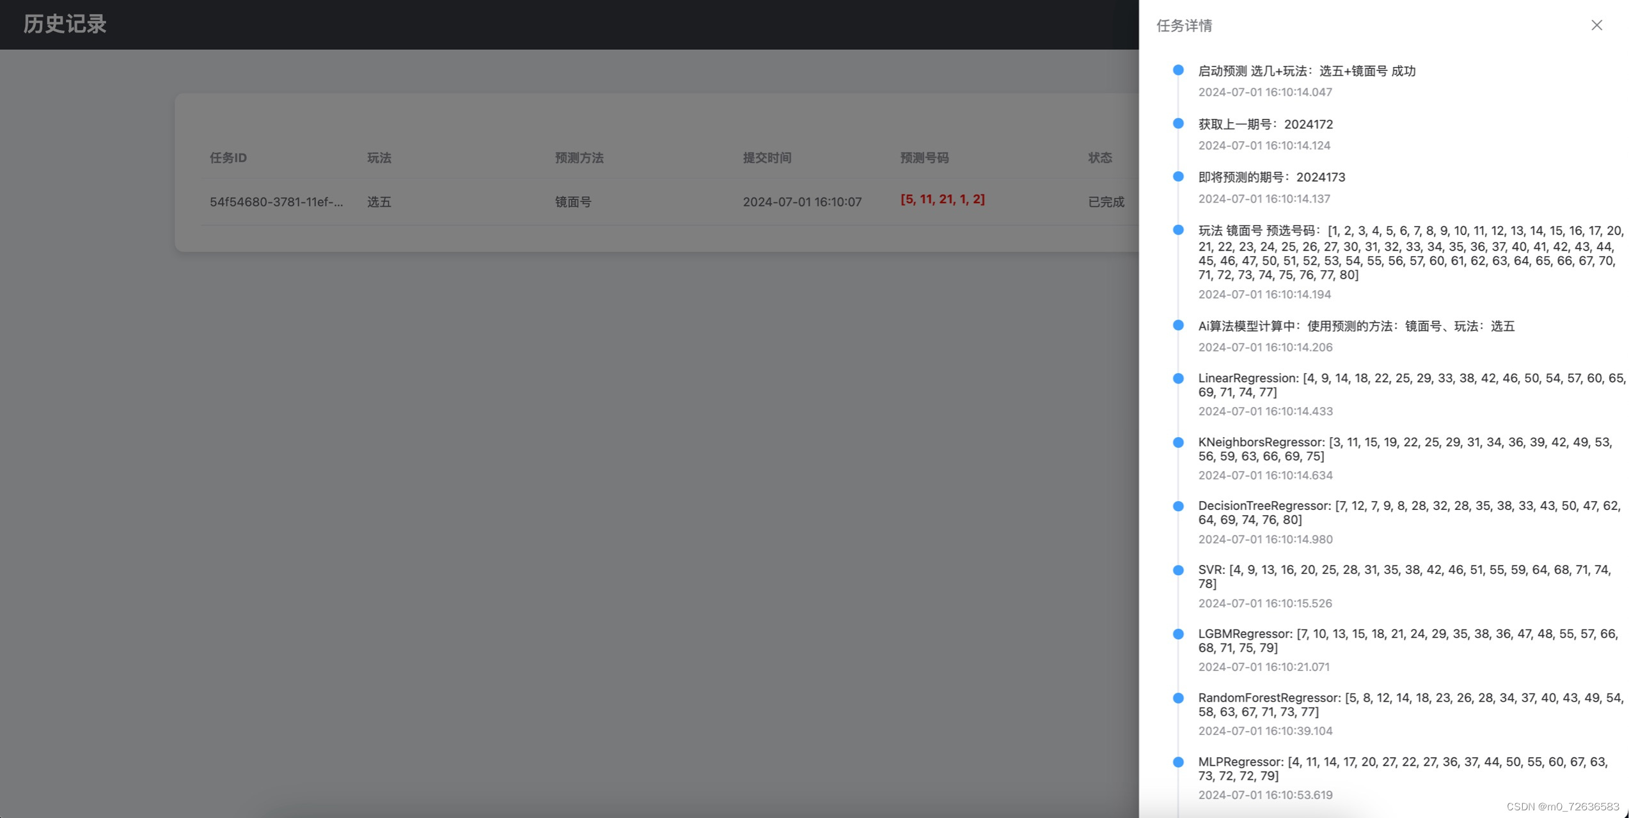Screen dimensions: 1629x818
Task: Click the 已完成 status cell
Action: [1106, 202]
